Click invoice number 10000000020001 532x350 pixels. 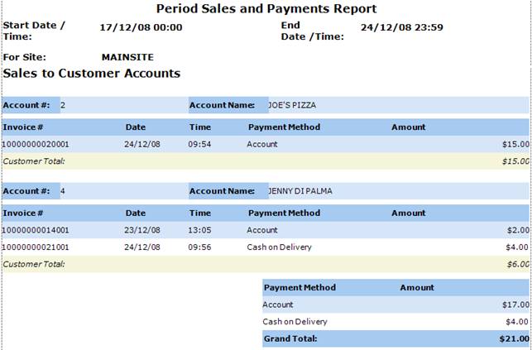coord(36,144)
